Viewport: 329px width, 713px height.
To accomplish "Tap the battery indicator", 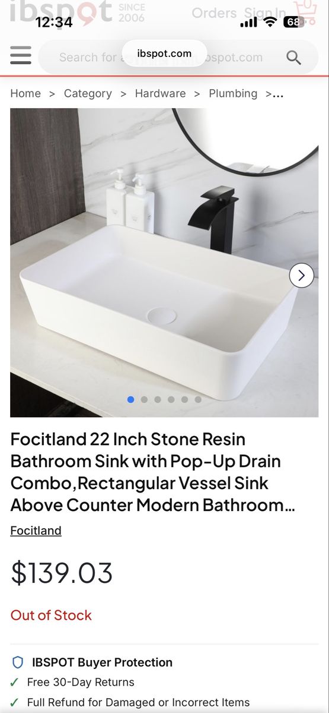I will 294,22.
